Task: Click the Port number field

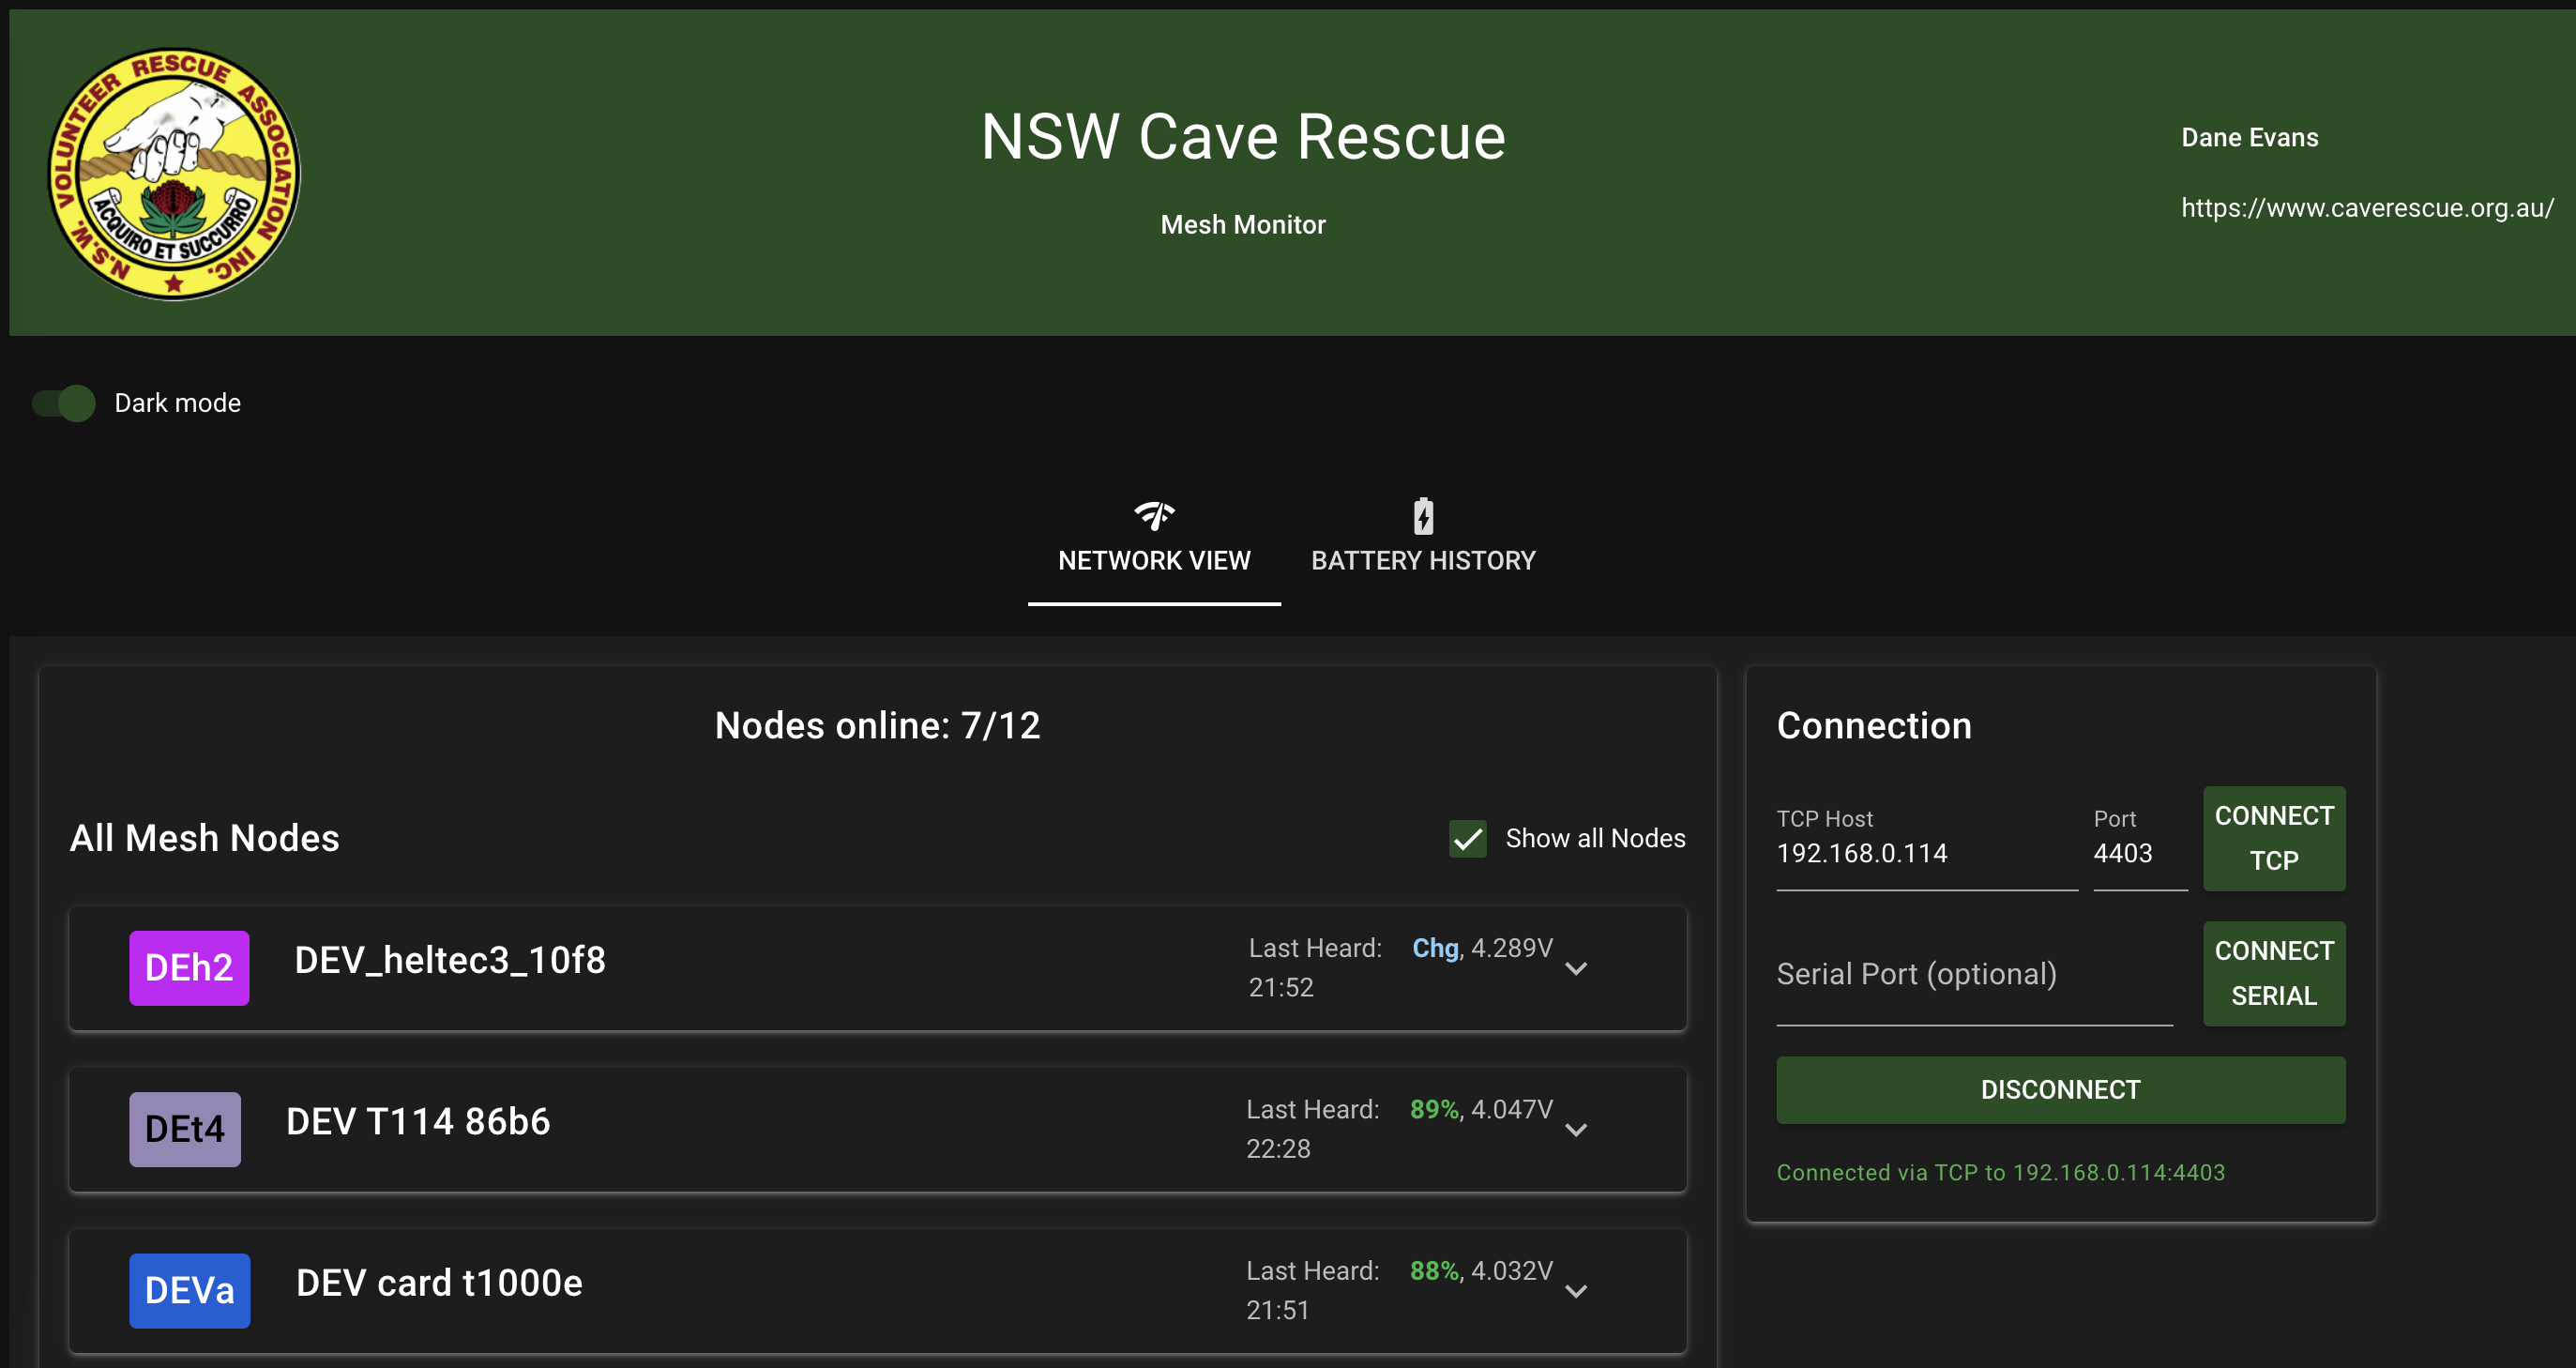Action: [2138, 853]
